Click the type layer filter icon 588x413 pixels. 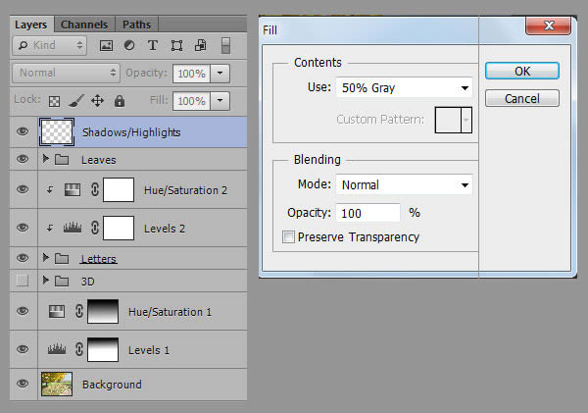point(153,45)
